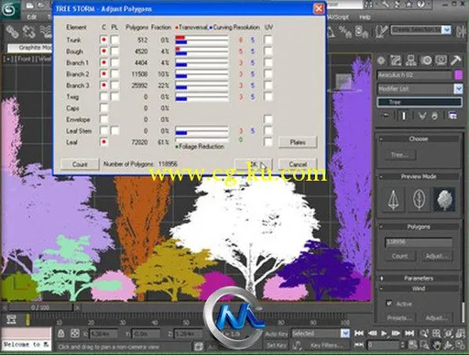
Task: Toggle Bough C checkbox
Action: (x=104, y=51)
